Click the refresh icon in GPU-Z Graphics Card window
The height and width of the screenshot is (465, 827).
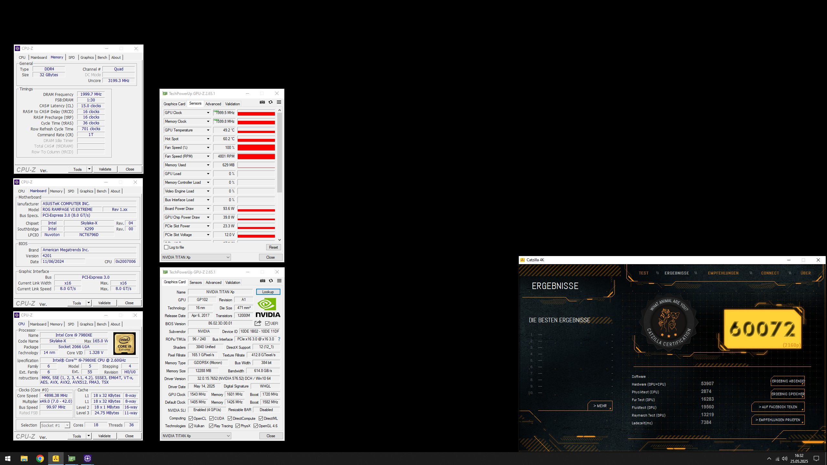tap(271, 281)
